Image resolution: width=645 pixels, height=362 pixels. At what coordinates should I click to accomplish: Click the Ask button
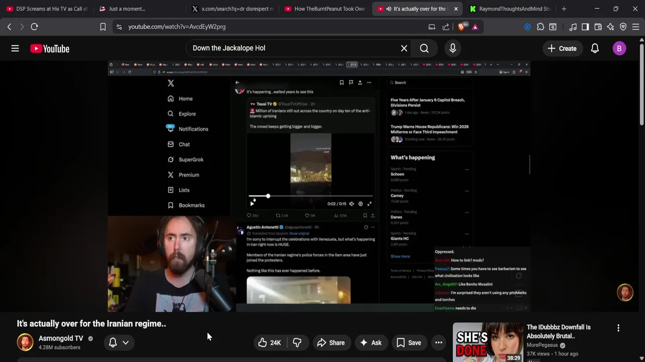point(370,343)
